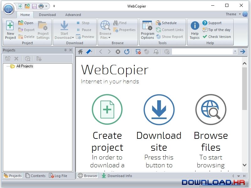Image resolution: width=251 pixels, height=188 pixels.
Task: Open Customize Quick Access Toolbar dropdown
Action: [54, 6]
